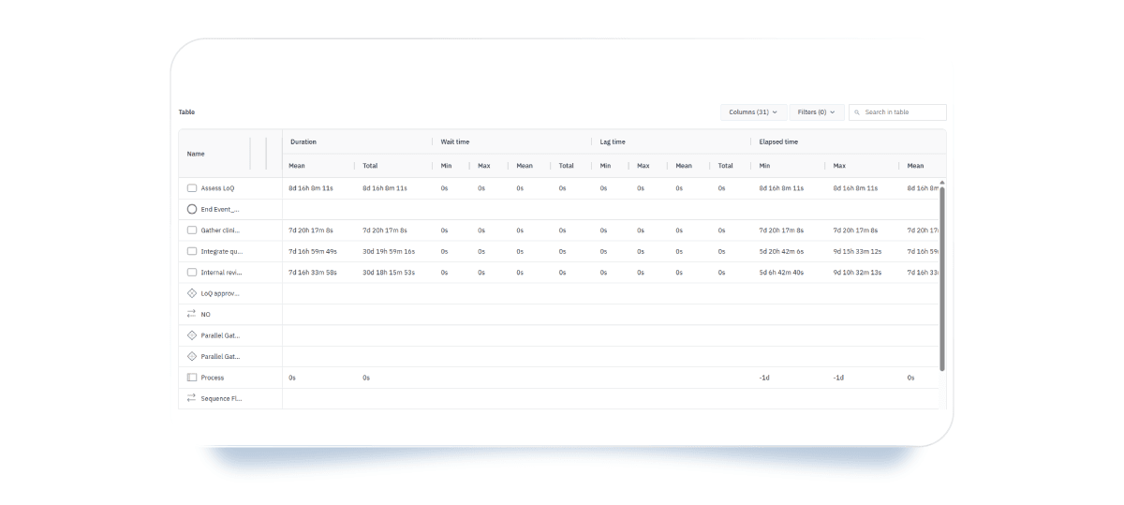Sort by Wait time Max column header
1124x505 pixels.
point(484,166)
